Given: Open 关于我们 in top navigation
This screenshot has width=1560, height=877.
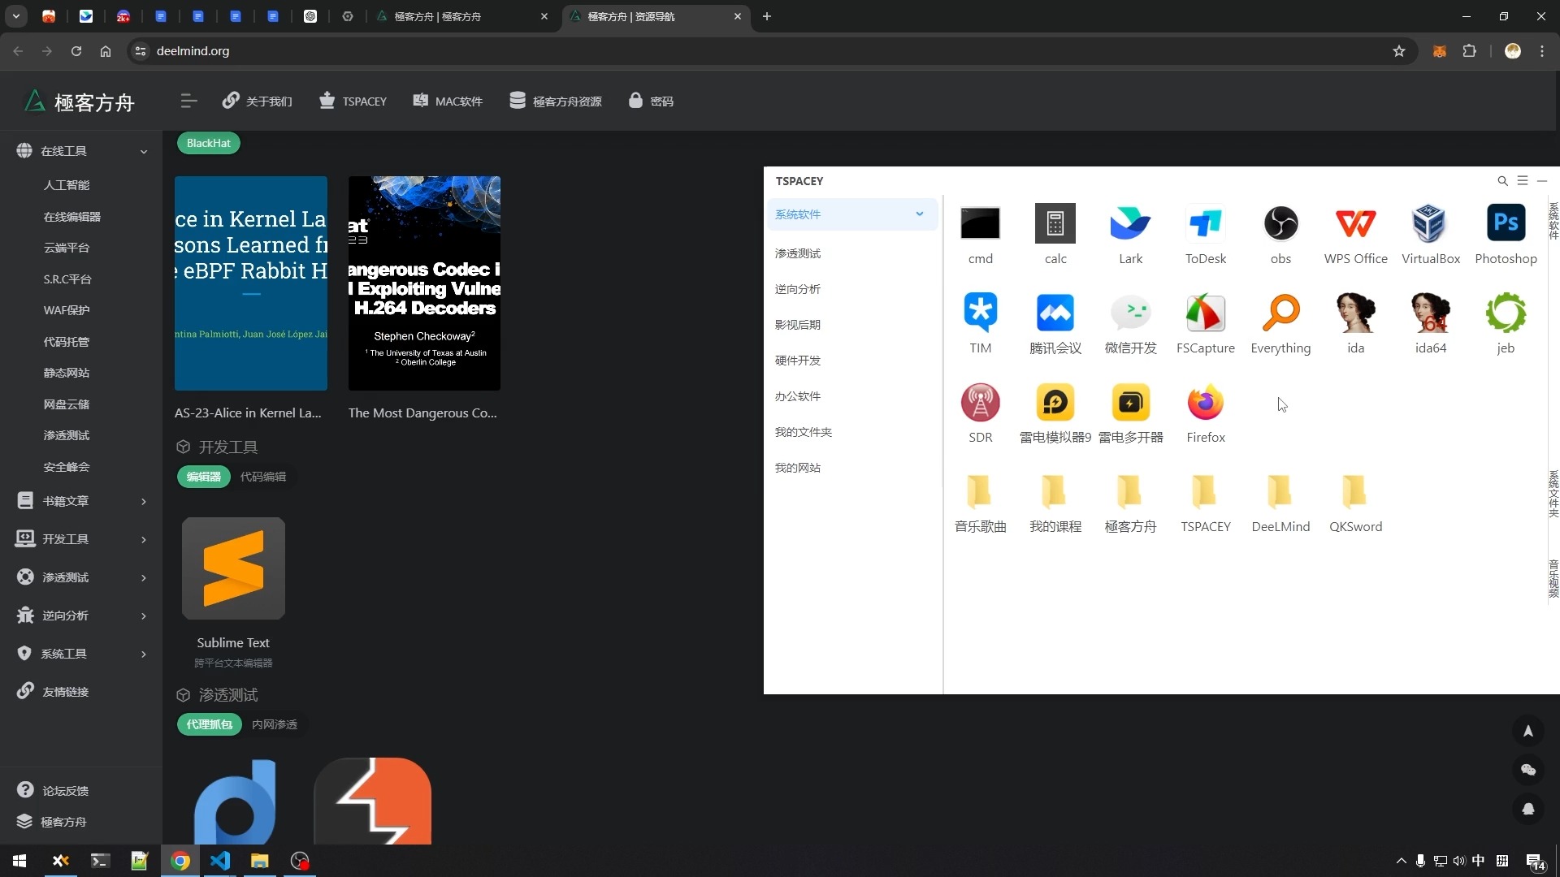Looking at the screenshot, I should [x=258, y=101].
